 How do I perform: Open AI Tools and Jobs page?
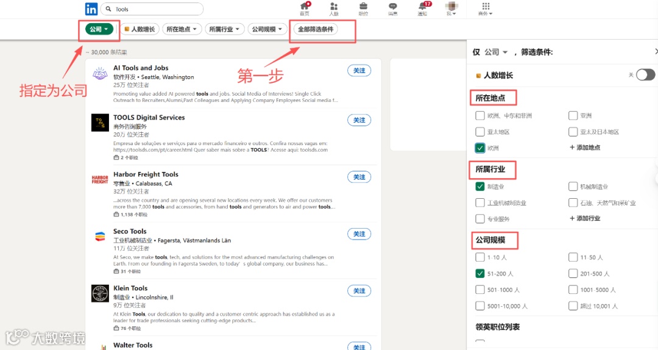(141, 68)
